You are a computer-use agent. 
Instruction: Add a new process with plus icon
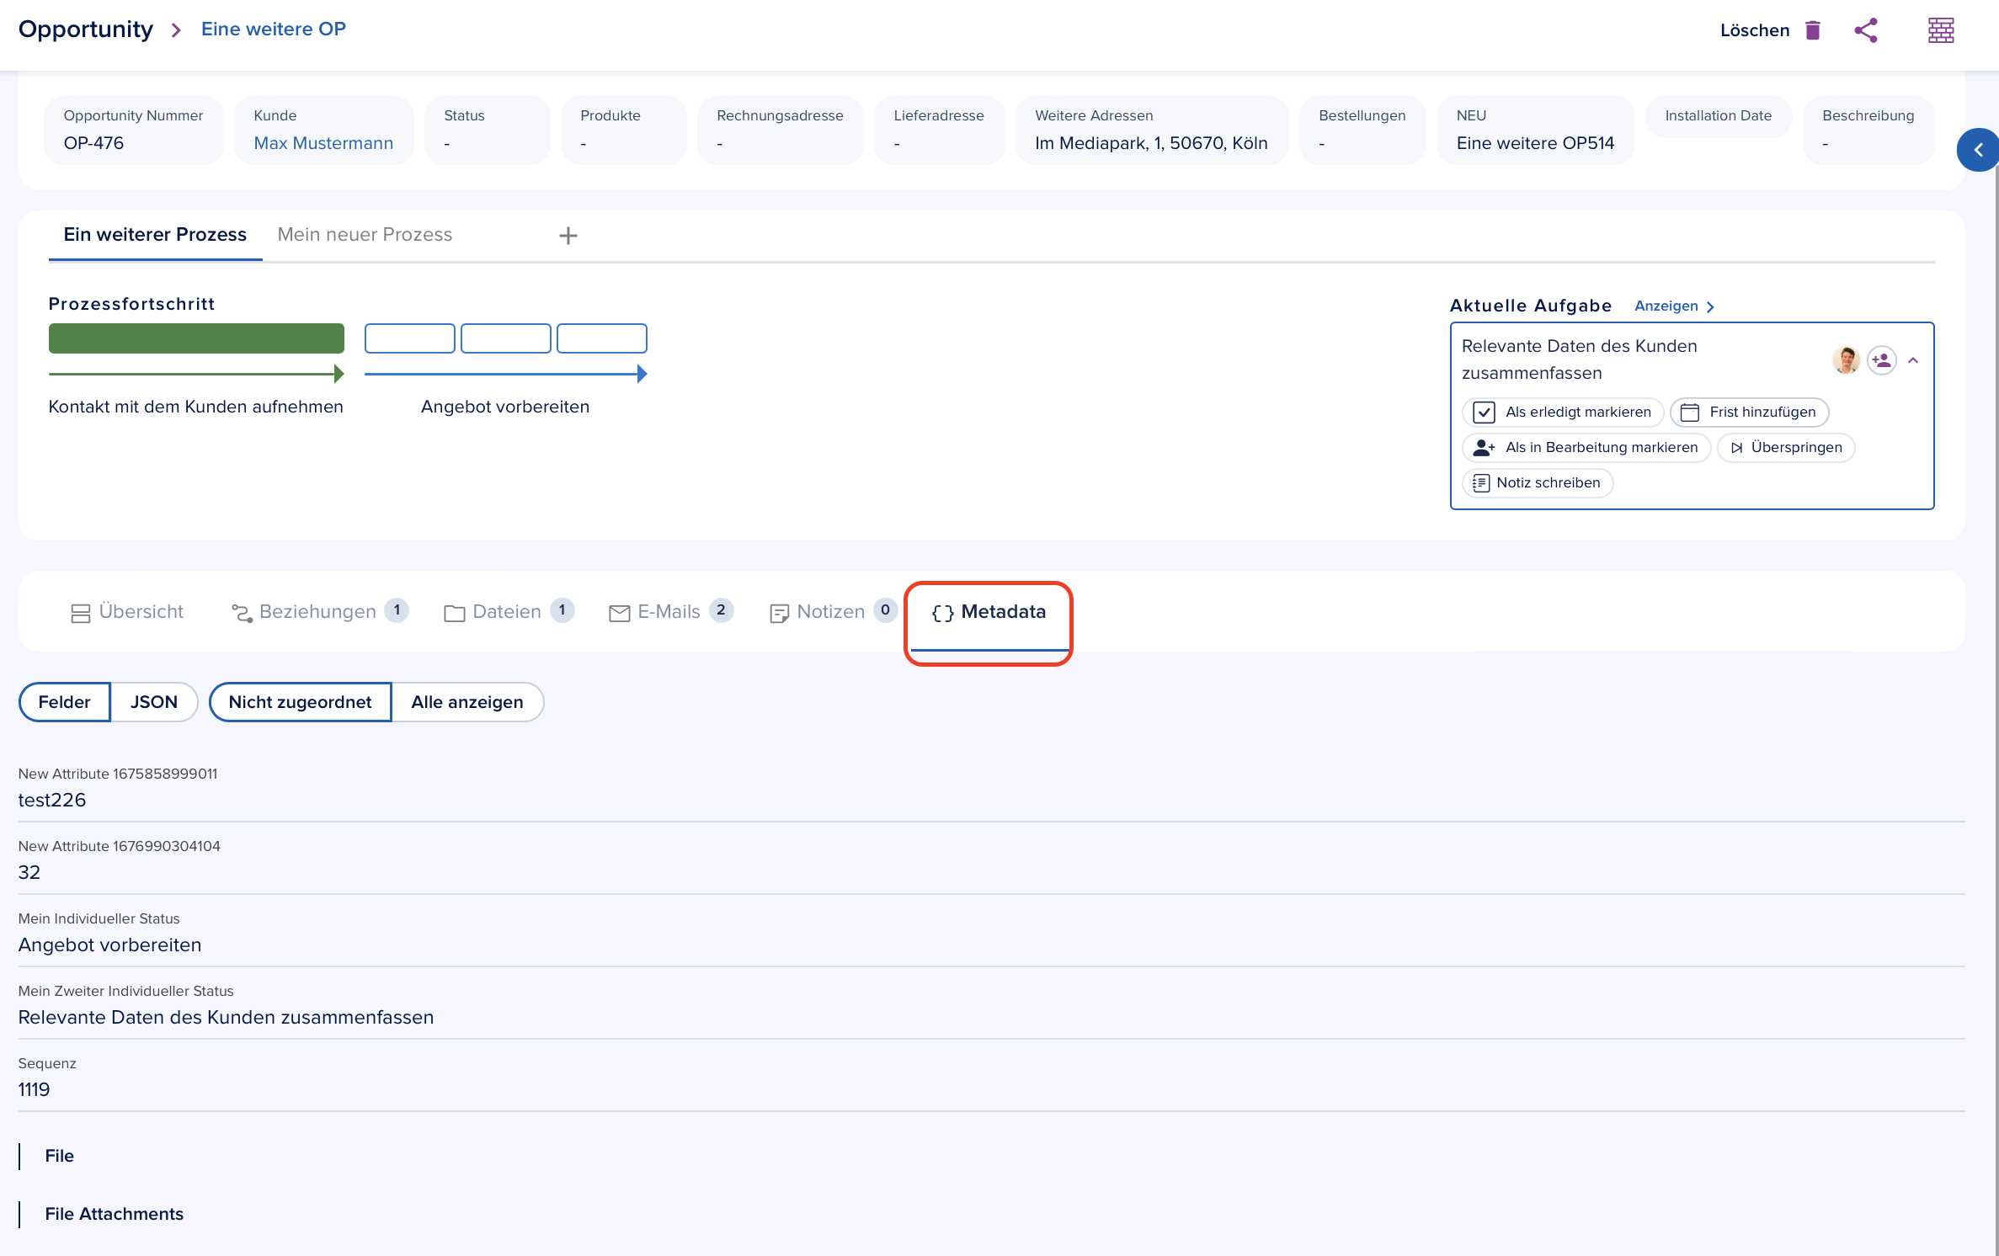568,236
